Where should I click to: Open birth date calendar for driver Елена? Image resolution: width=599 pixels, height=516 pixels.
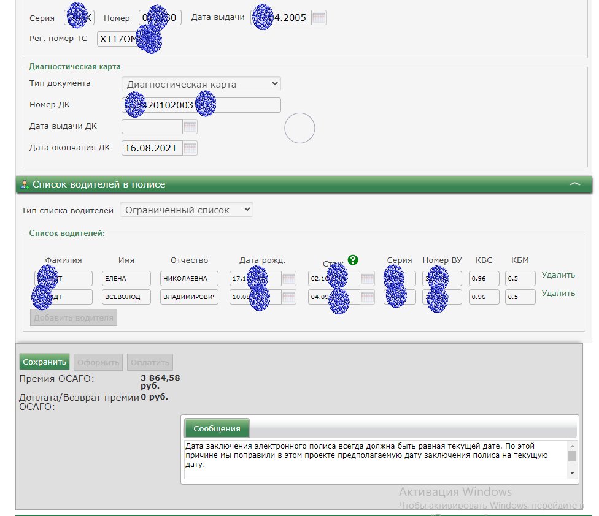tap(289, 279)
